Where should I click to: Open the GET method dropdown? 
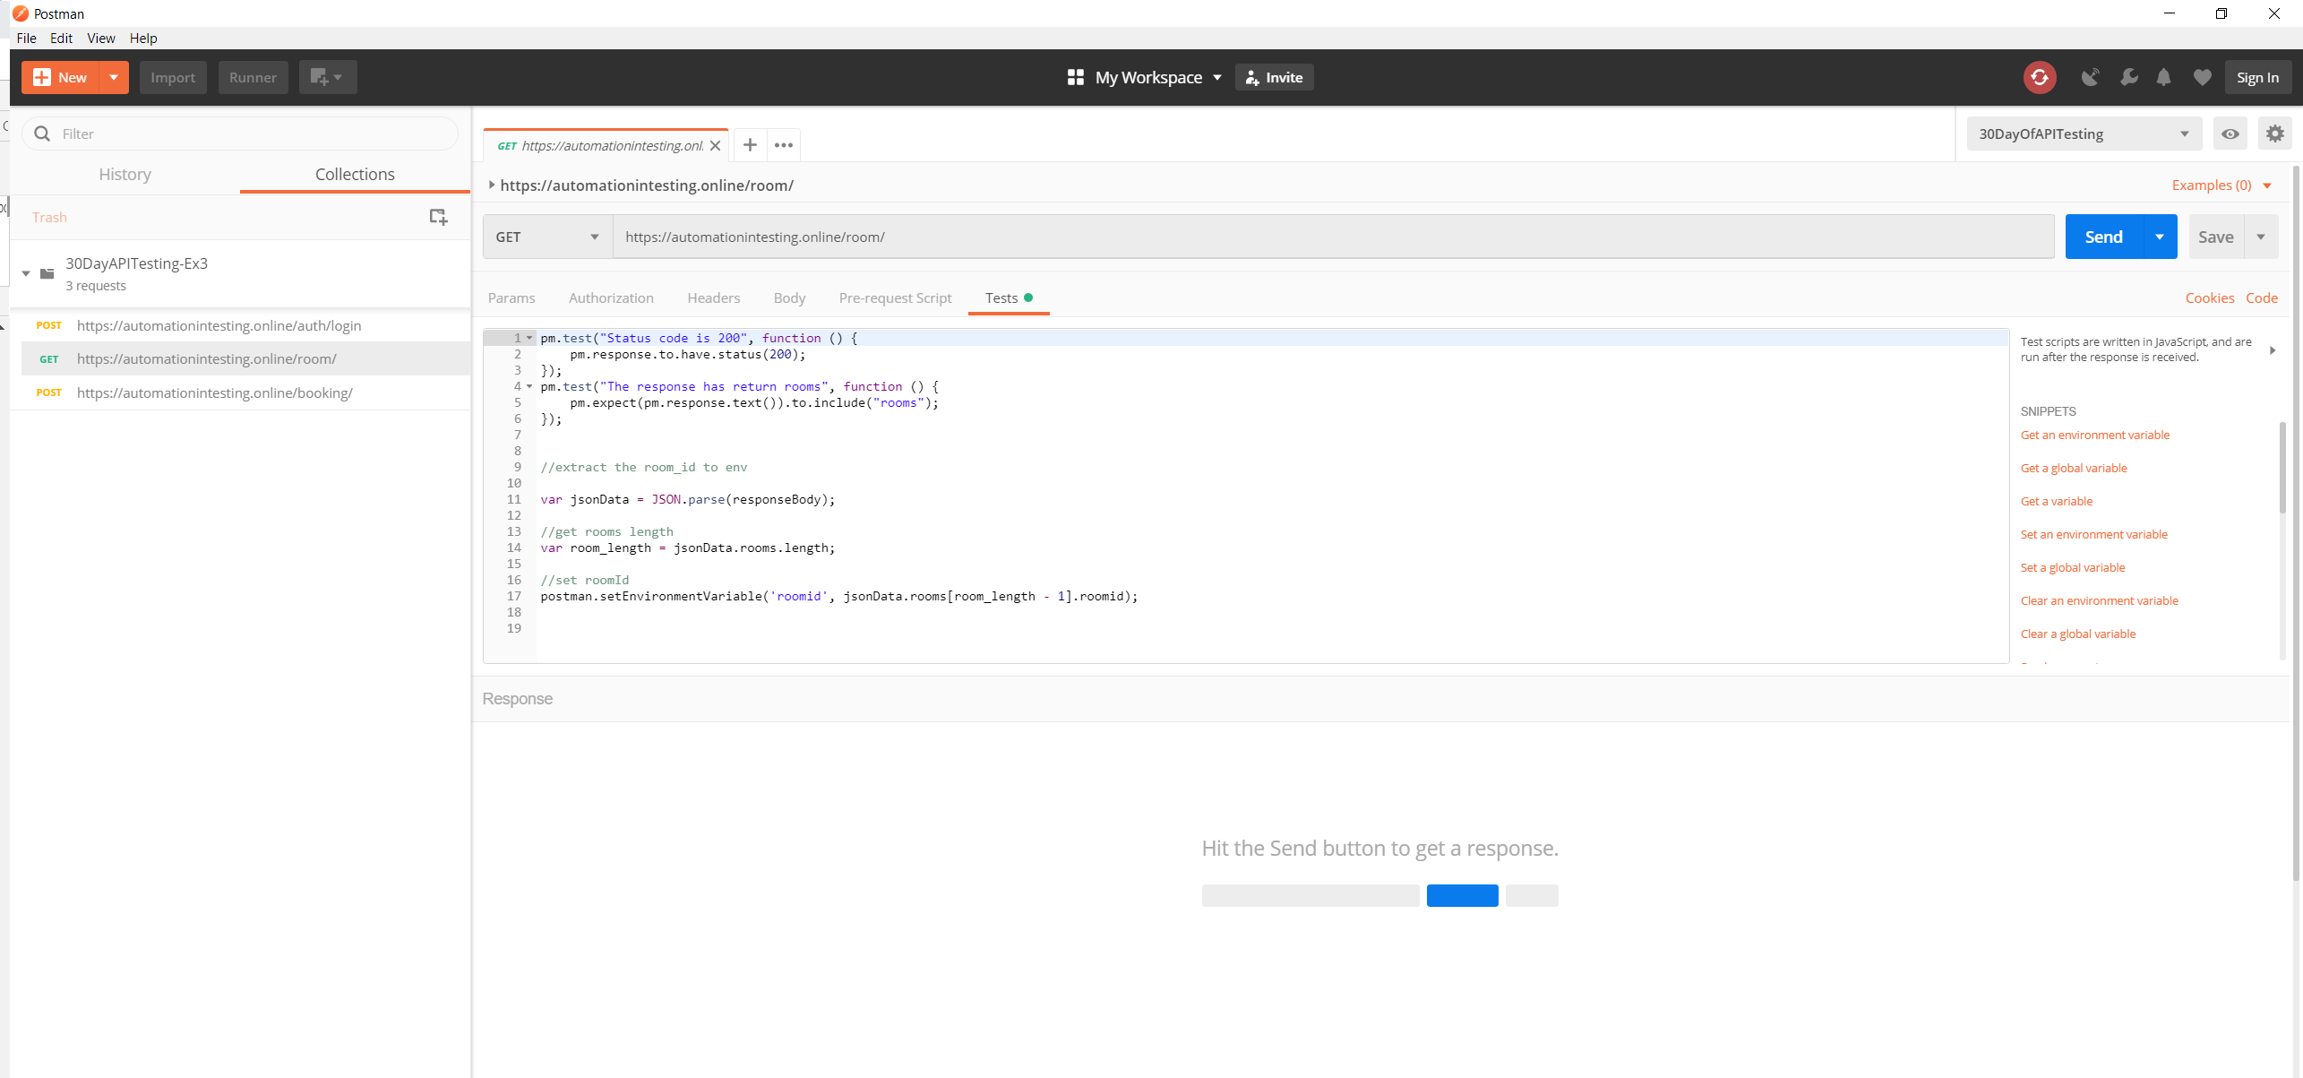[x=547, y=237]
